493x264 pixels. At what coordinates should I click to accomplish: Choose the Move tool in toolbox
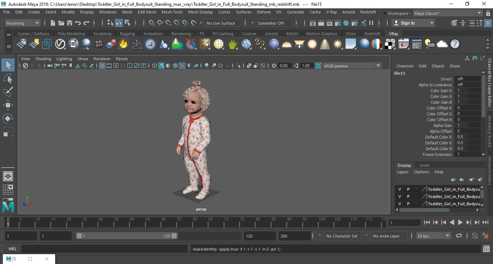(8, 105)
